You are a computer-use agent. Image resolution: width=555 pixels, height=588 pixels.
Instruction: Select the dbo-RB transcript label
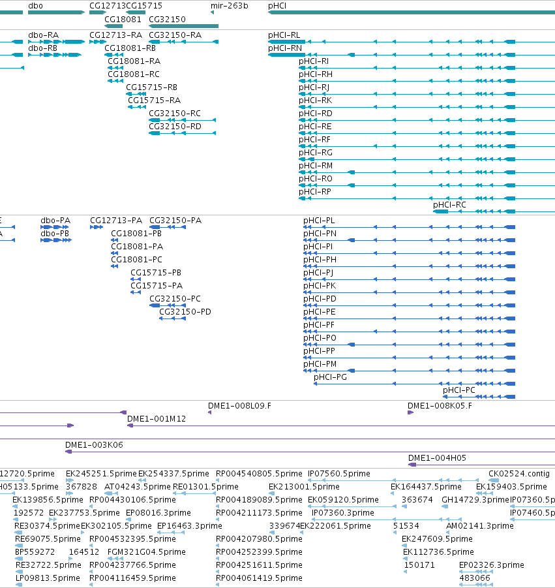[43, 48]
